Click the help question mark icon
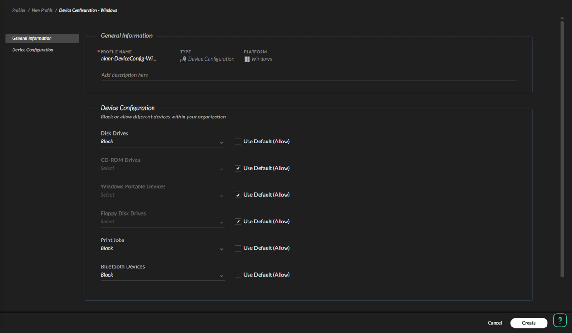Viewport: 572px width, 333px height. pos(559,320)
